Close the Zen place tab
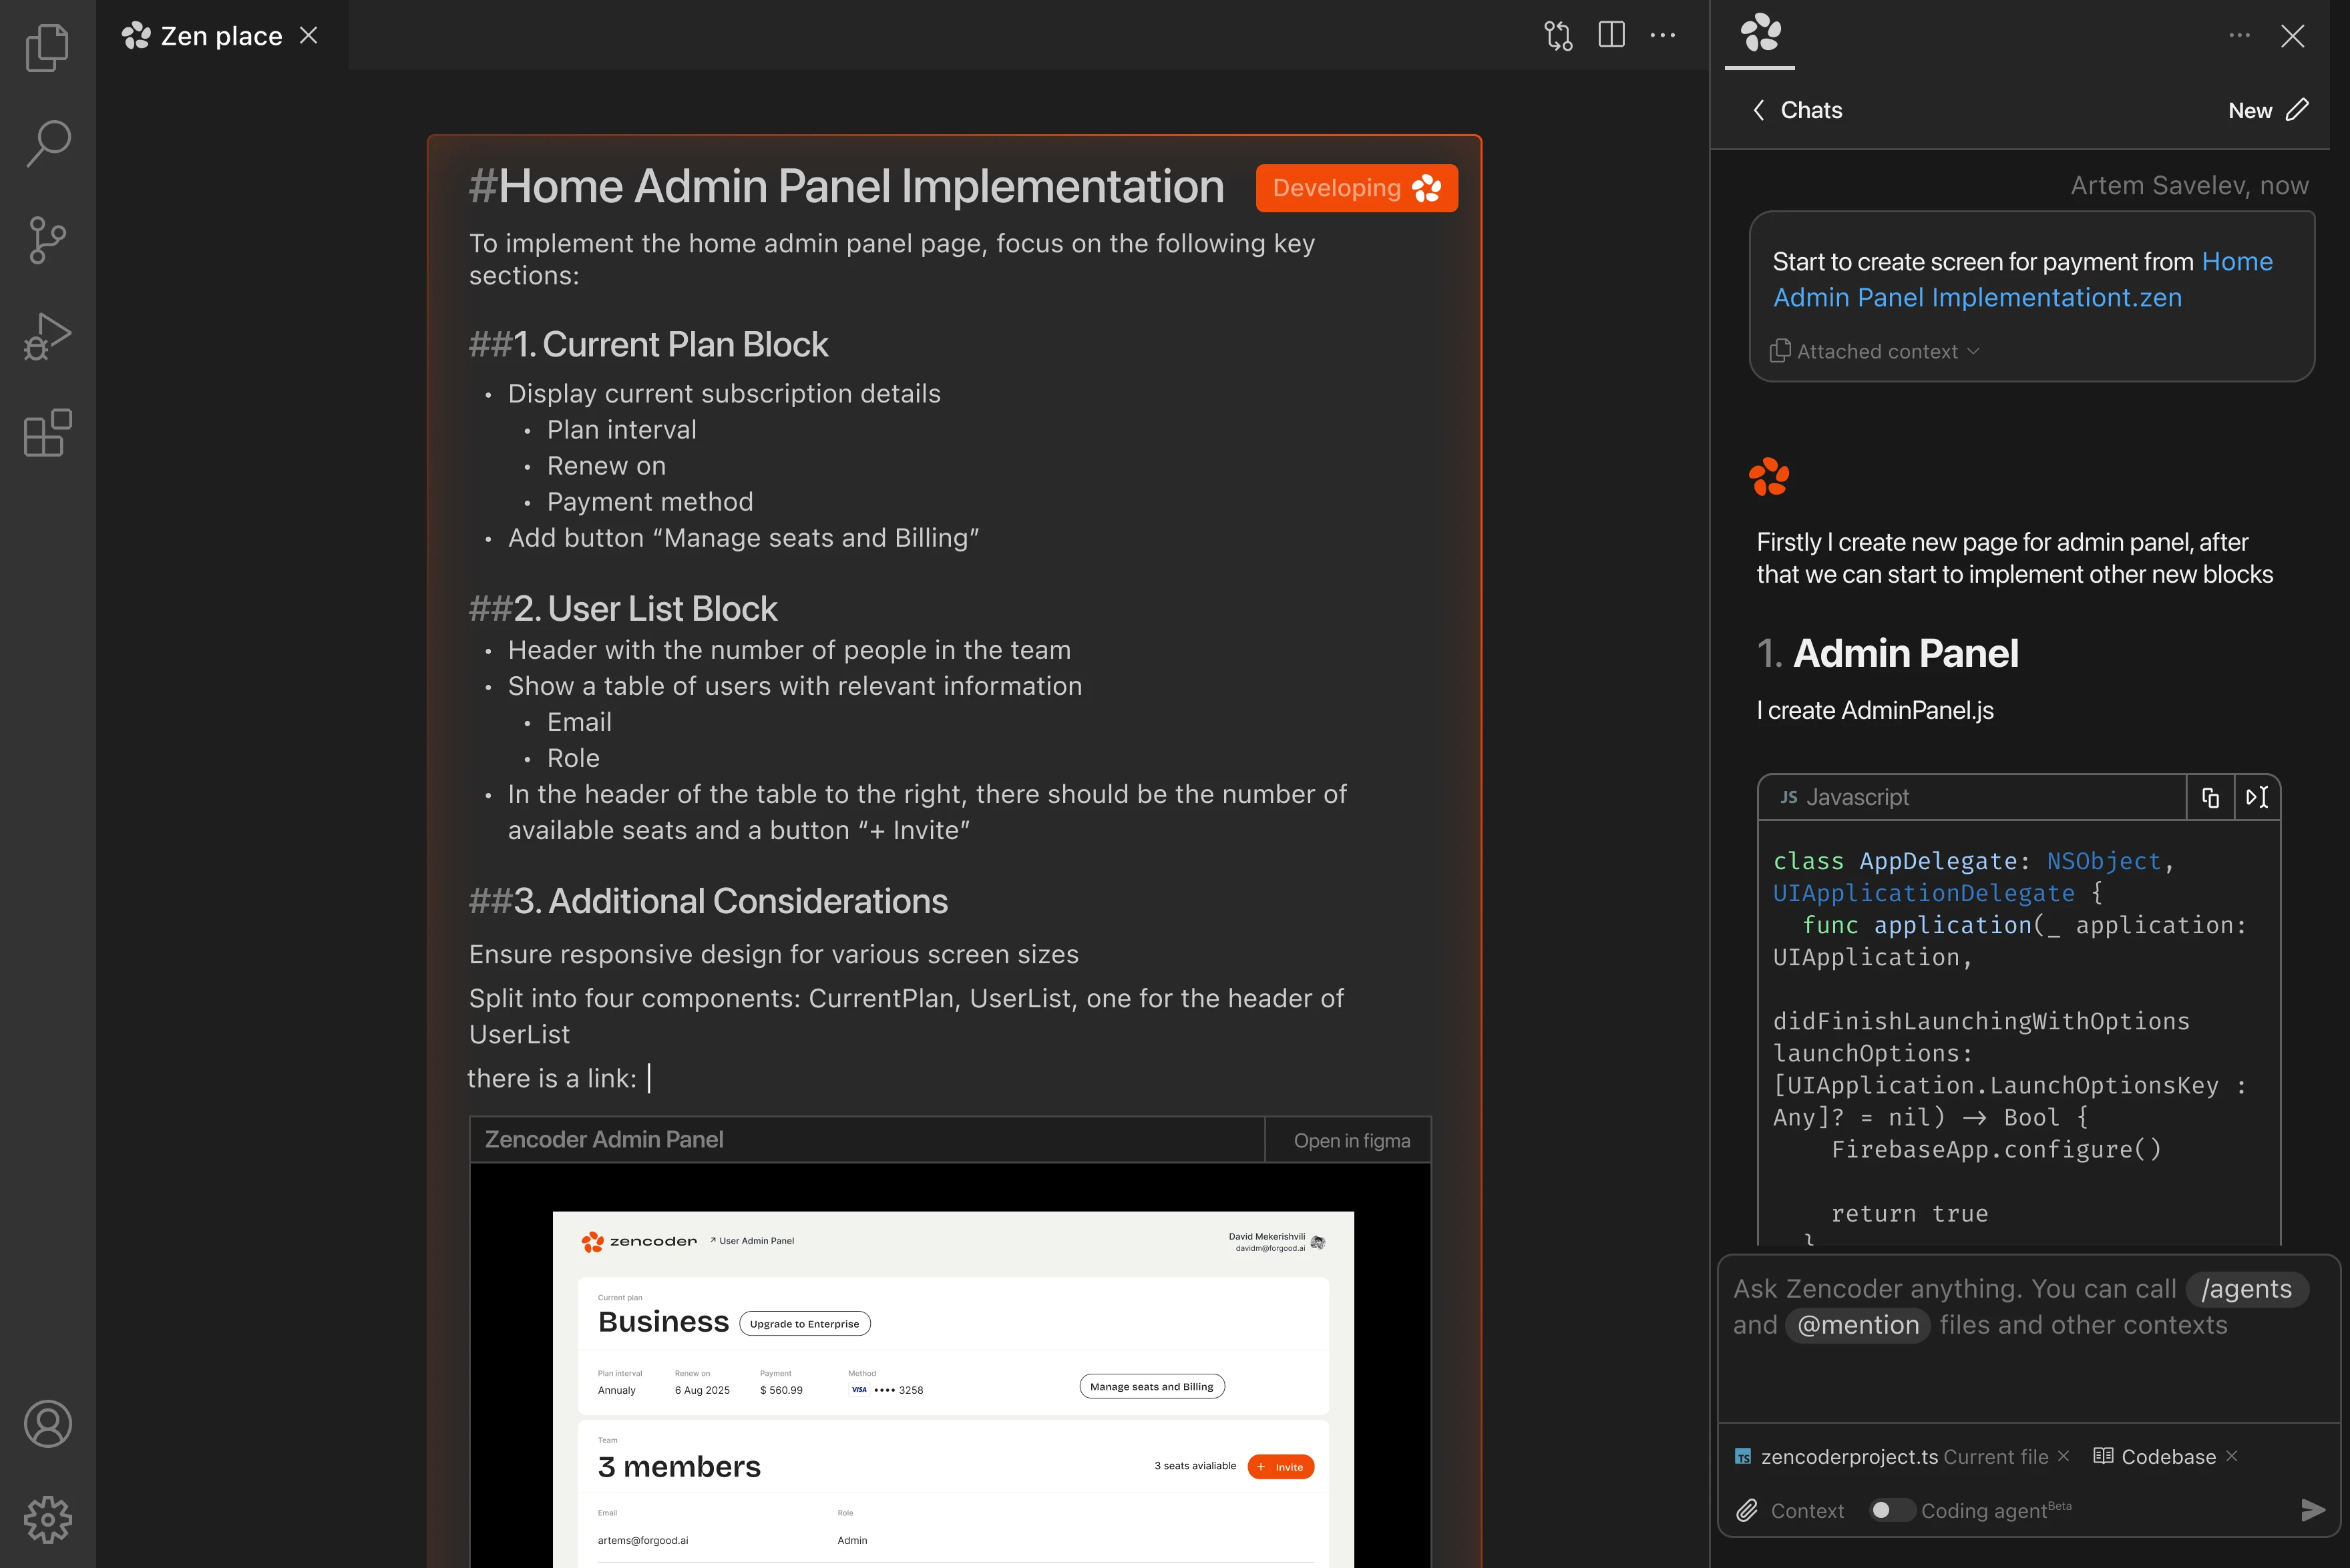 [x=309, y=36]
